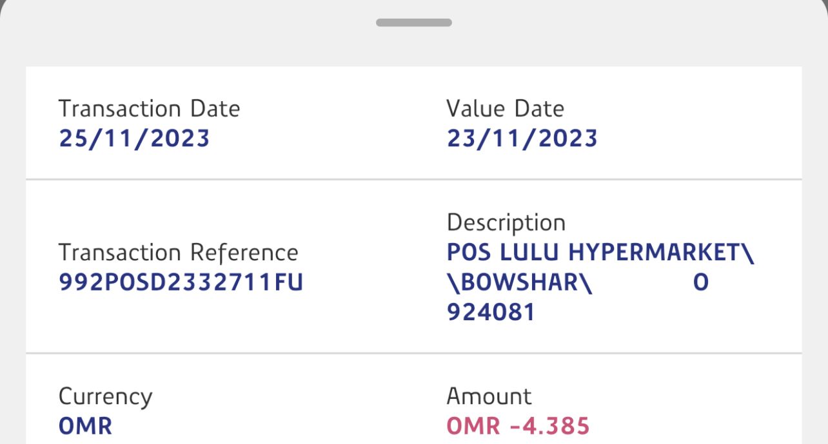The height and width of the screenshot is (444, 828).
Task: Select the red amount OMR -4.385
Action: point(518,426)
